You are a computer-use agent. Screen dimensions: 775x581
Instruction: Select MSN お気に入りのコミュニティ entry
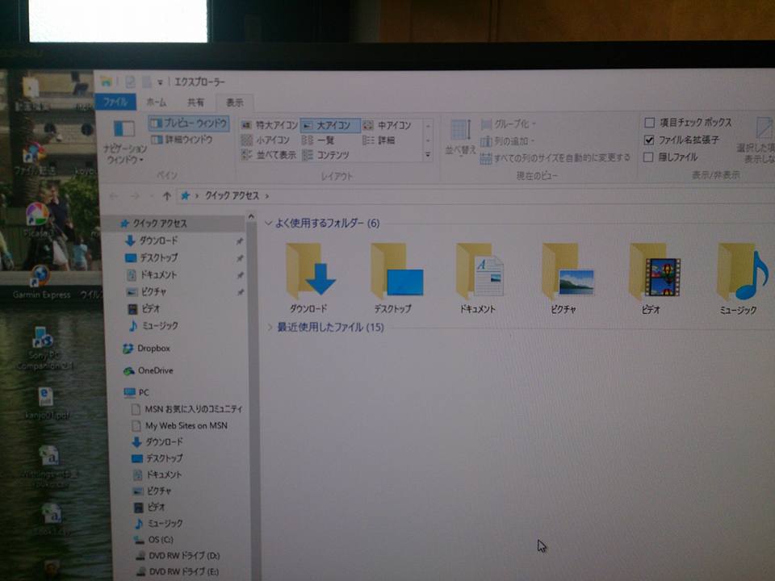click(186, 409)
